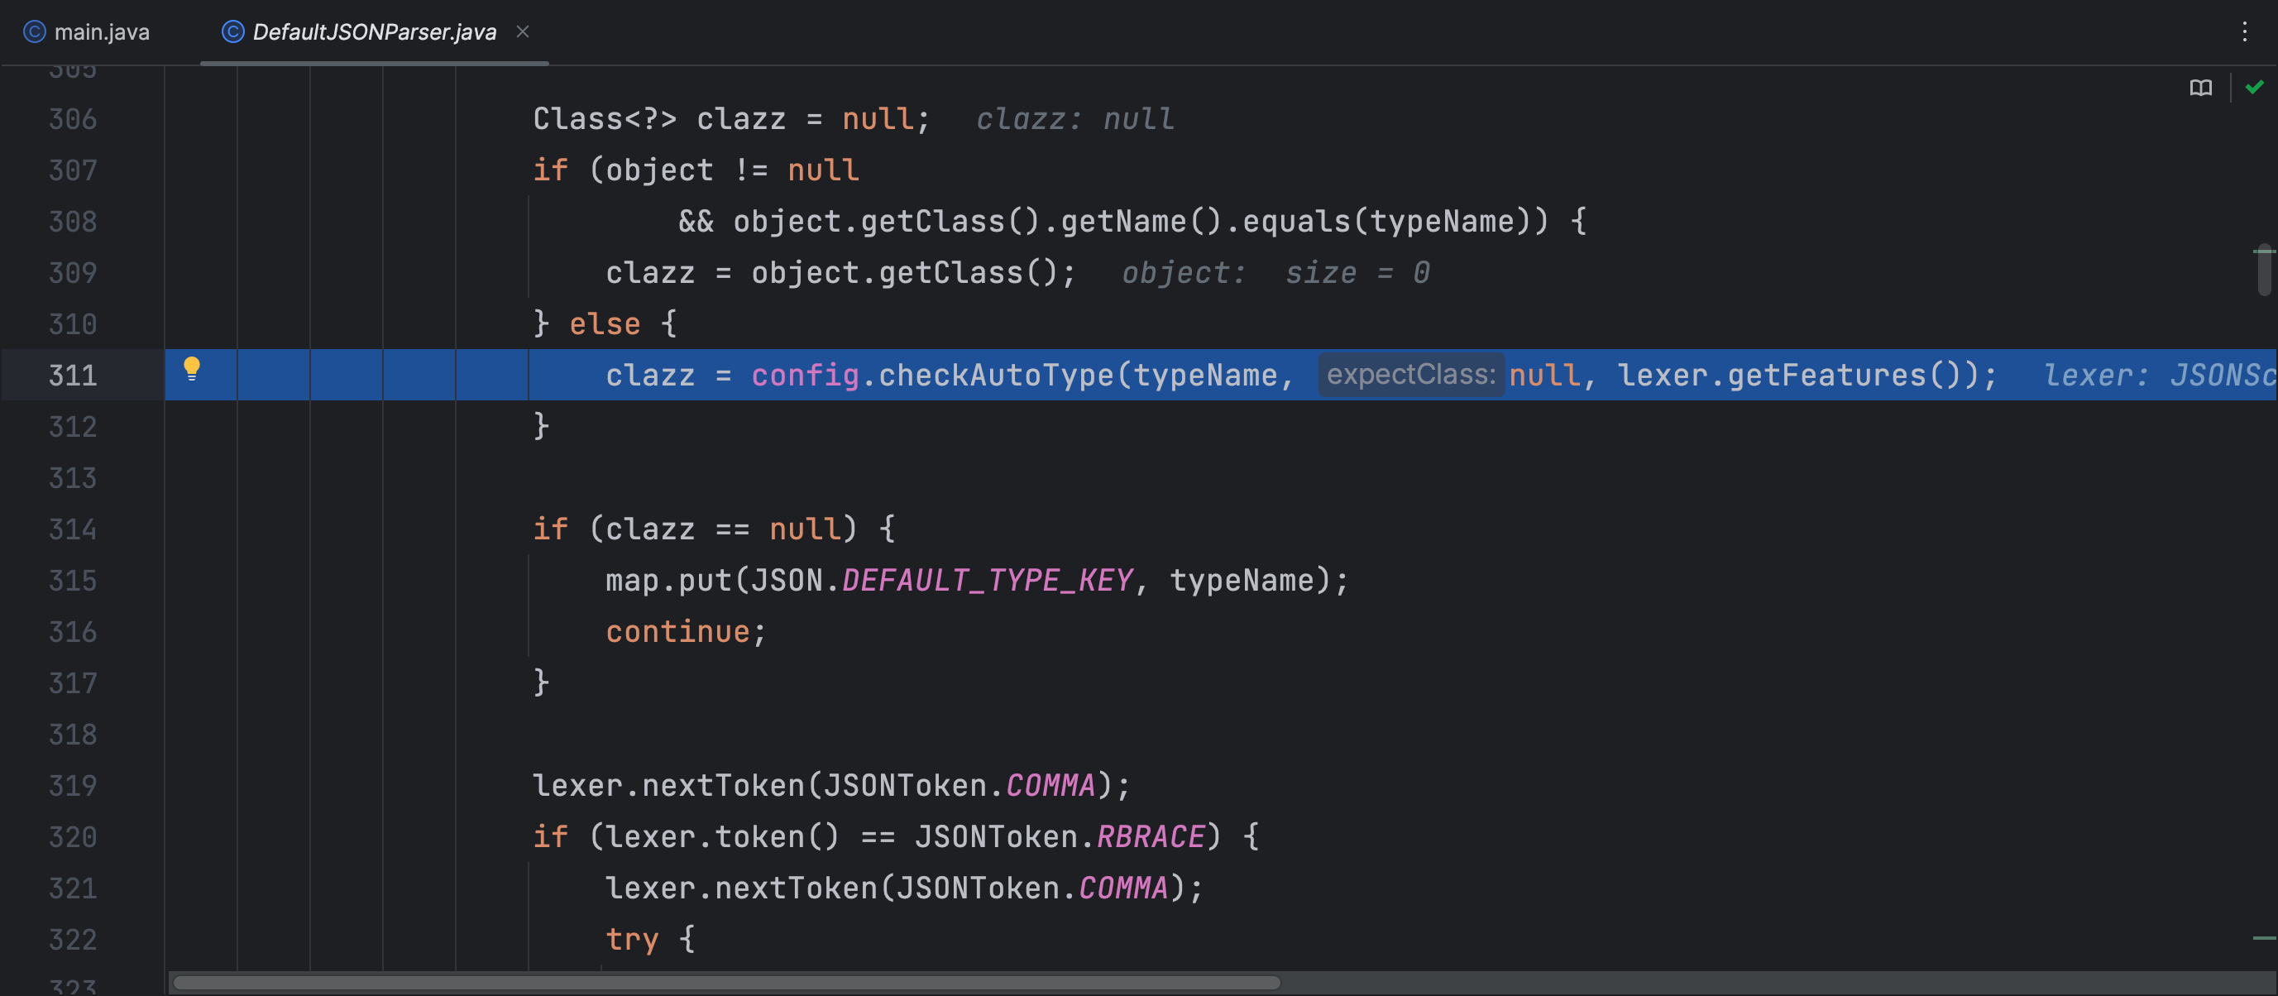This screenshot has width=2278, height=996.
Task: Open the green checkmark inspections widget
Action: [x=2254, y=87]
